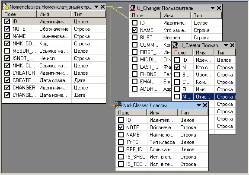Click the Nomenclatures table document icon
249x175 pixels.
click(x=6, y=7)
